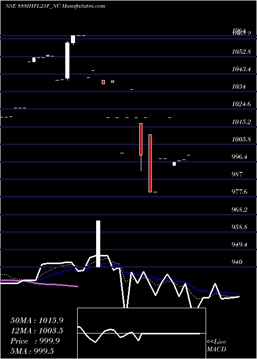Image resolution: width=257 pixels, height=359 pixels.
Task: Click the 50MA : 1015.9 readout
Action: pos(37,321)
